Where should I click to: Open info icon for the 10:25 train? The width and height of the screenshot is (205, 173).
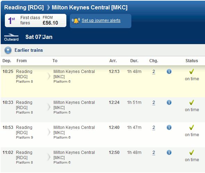tap(169, 72)
